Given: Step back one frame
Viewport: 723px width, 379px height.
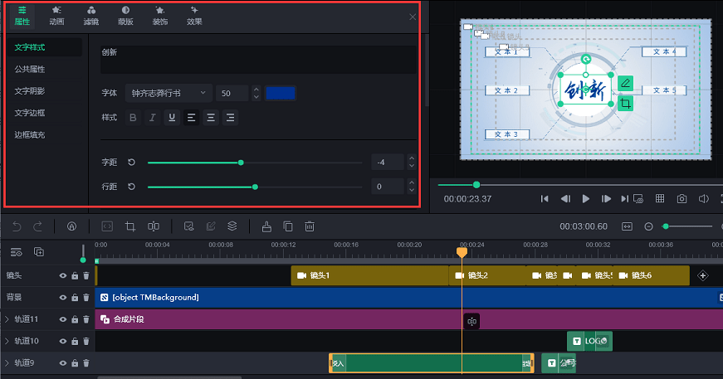Looking at the screenshot, I should pos(565,198).
